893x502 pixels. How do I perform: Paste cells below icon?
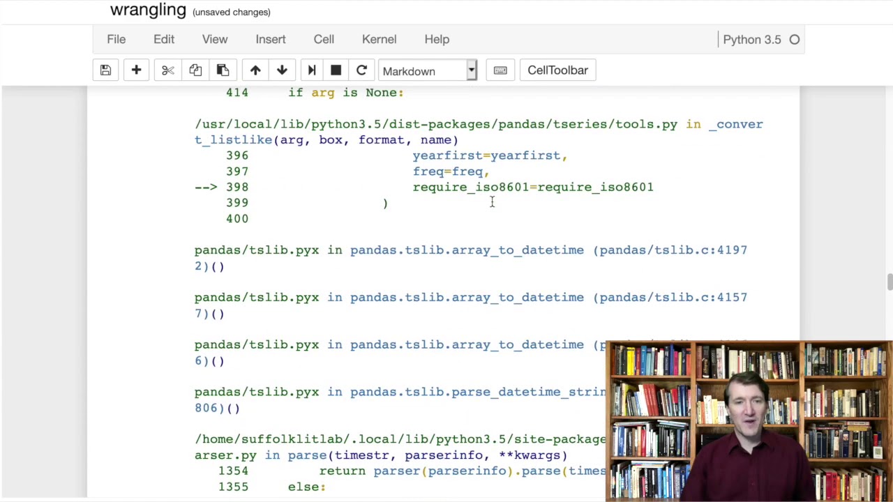point(223,70)
